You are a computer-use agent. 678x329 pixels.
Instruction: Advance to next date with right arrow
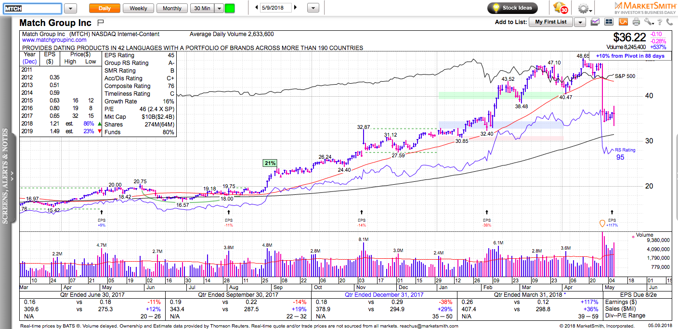click(295, 8)
